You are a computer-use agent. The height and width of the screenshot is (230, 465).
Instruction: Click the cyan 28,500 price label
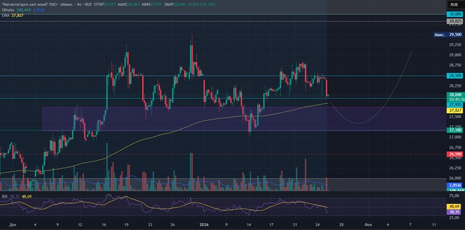coord(455,76)
